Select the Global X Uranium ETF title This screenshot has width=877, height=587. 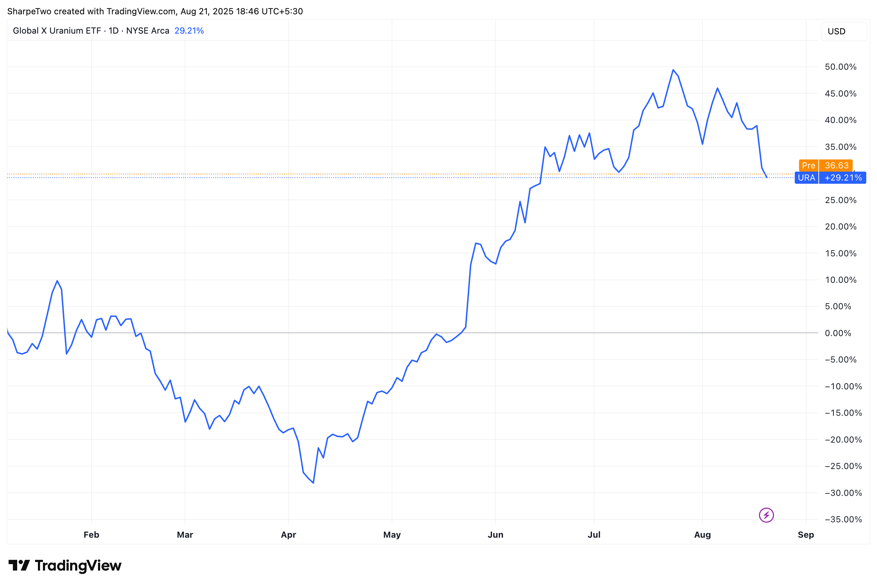(x=57, y=31)
